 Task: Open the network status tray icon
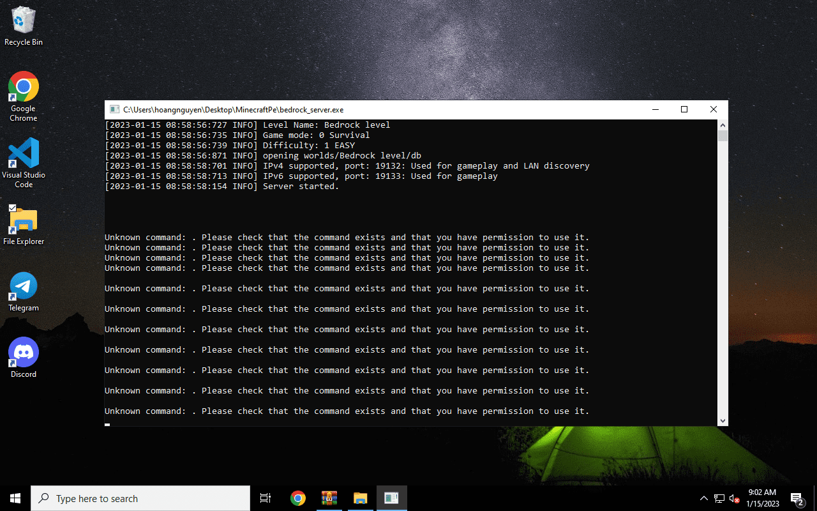pos(719,498)
